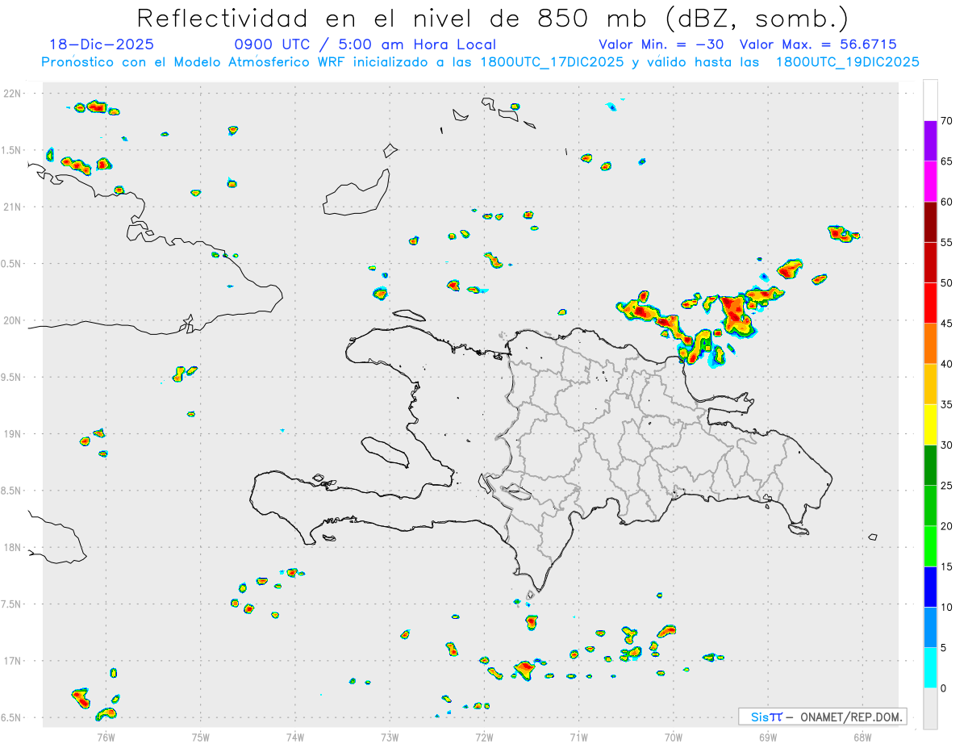
Task: Click the medium green 20–25 dBZ colorbar segment
Action: coord(930,506)
